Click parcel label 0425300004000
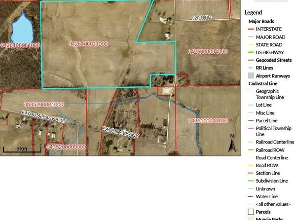The width and height of the screenshot is (294, 220). point(208,52)
